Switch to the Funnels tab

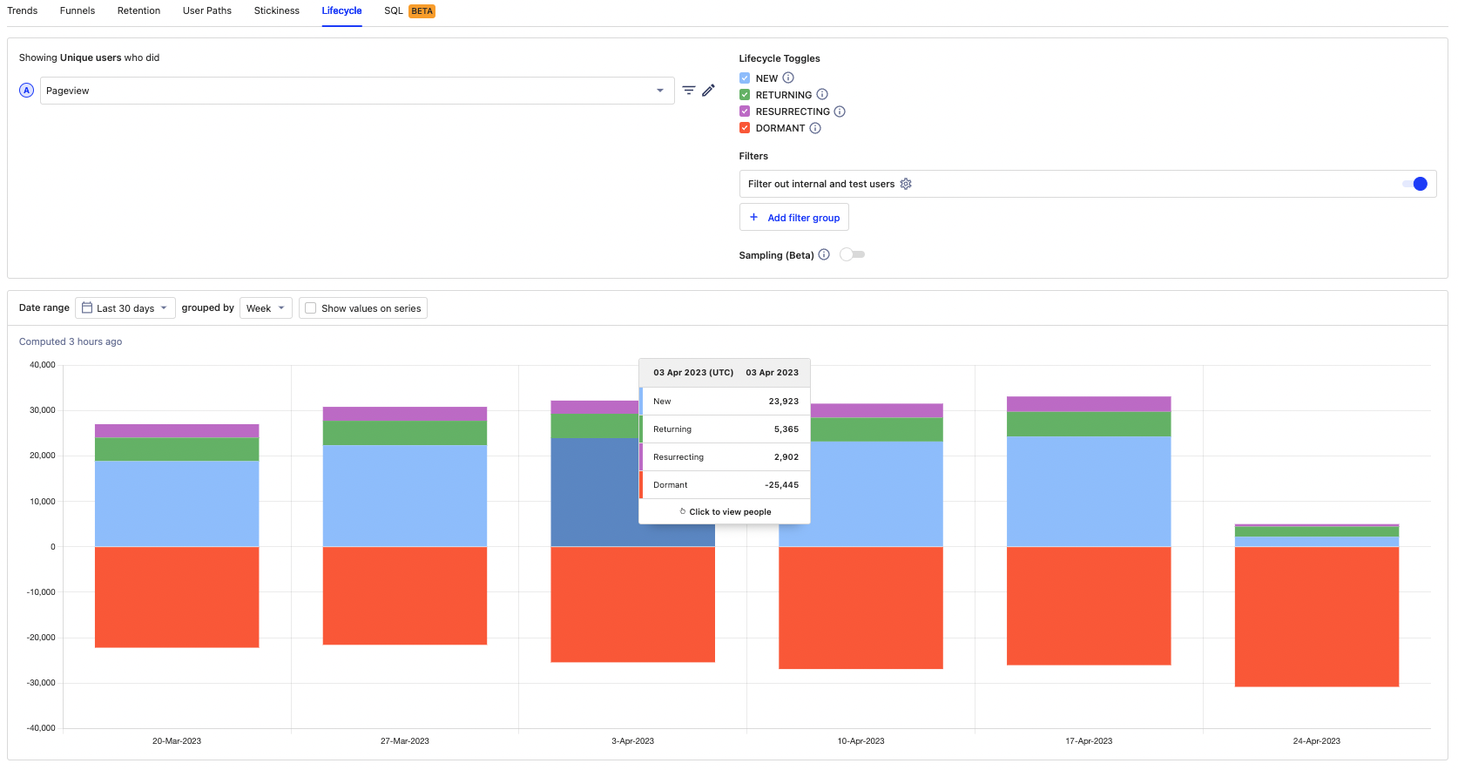[78, 11]
